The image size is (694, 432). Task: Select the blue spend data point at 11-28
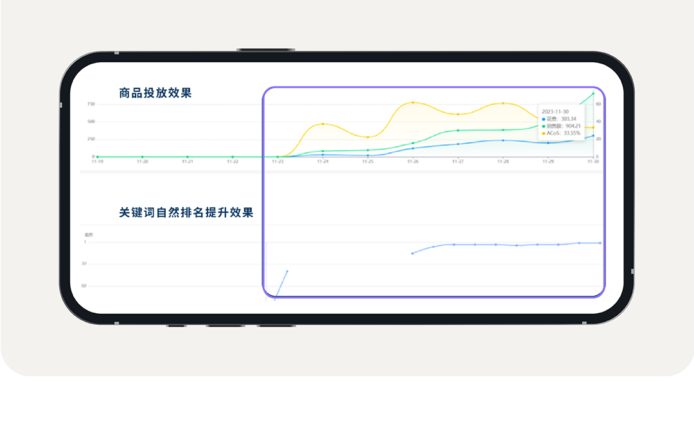(503, 141)
